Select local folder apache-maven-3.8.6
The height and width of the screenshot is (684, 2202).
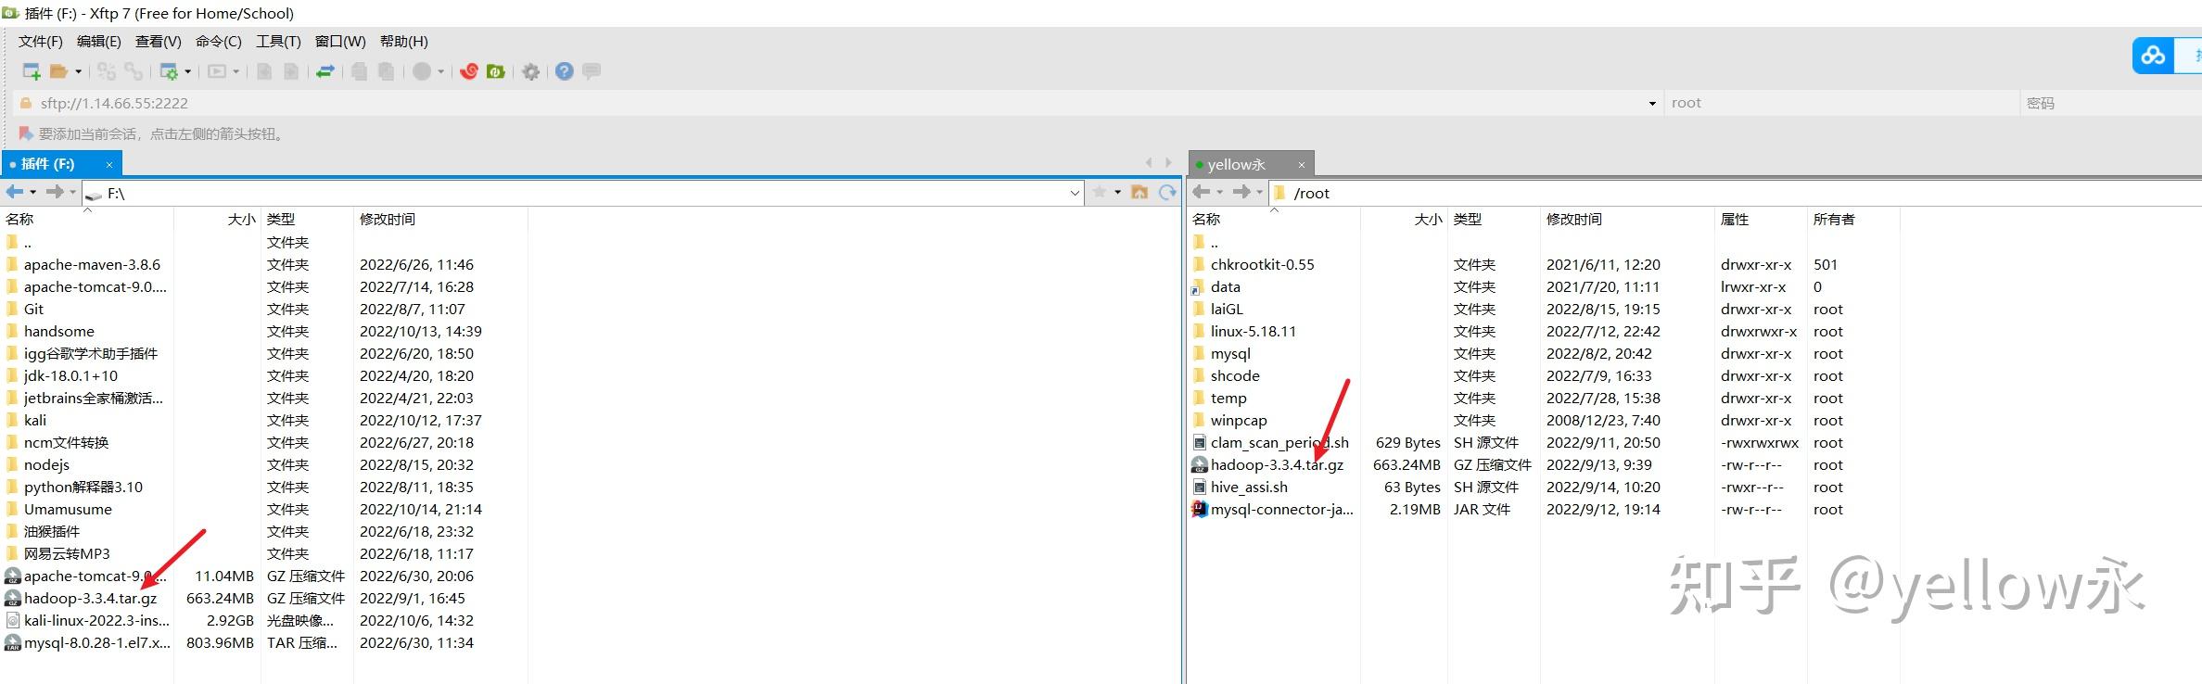point(92,265)
